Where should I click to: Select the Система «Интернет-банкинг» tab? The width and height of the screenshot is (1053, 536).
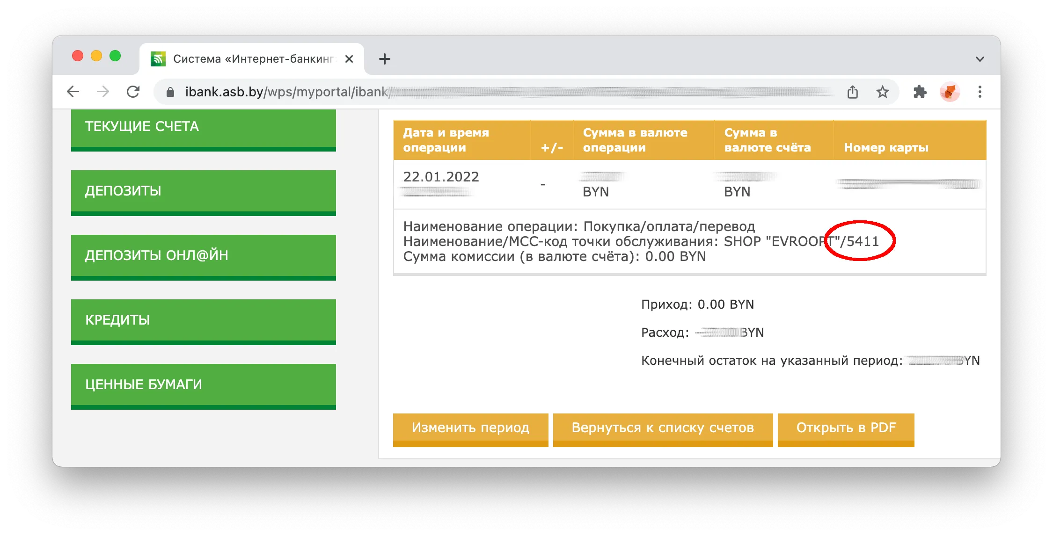[252, 59]
